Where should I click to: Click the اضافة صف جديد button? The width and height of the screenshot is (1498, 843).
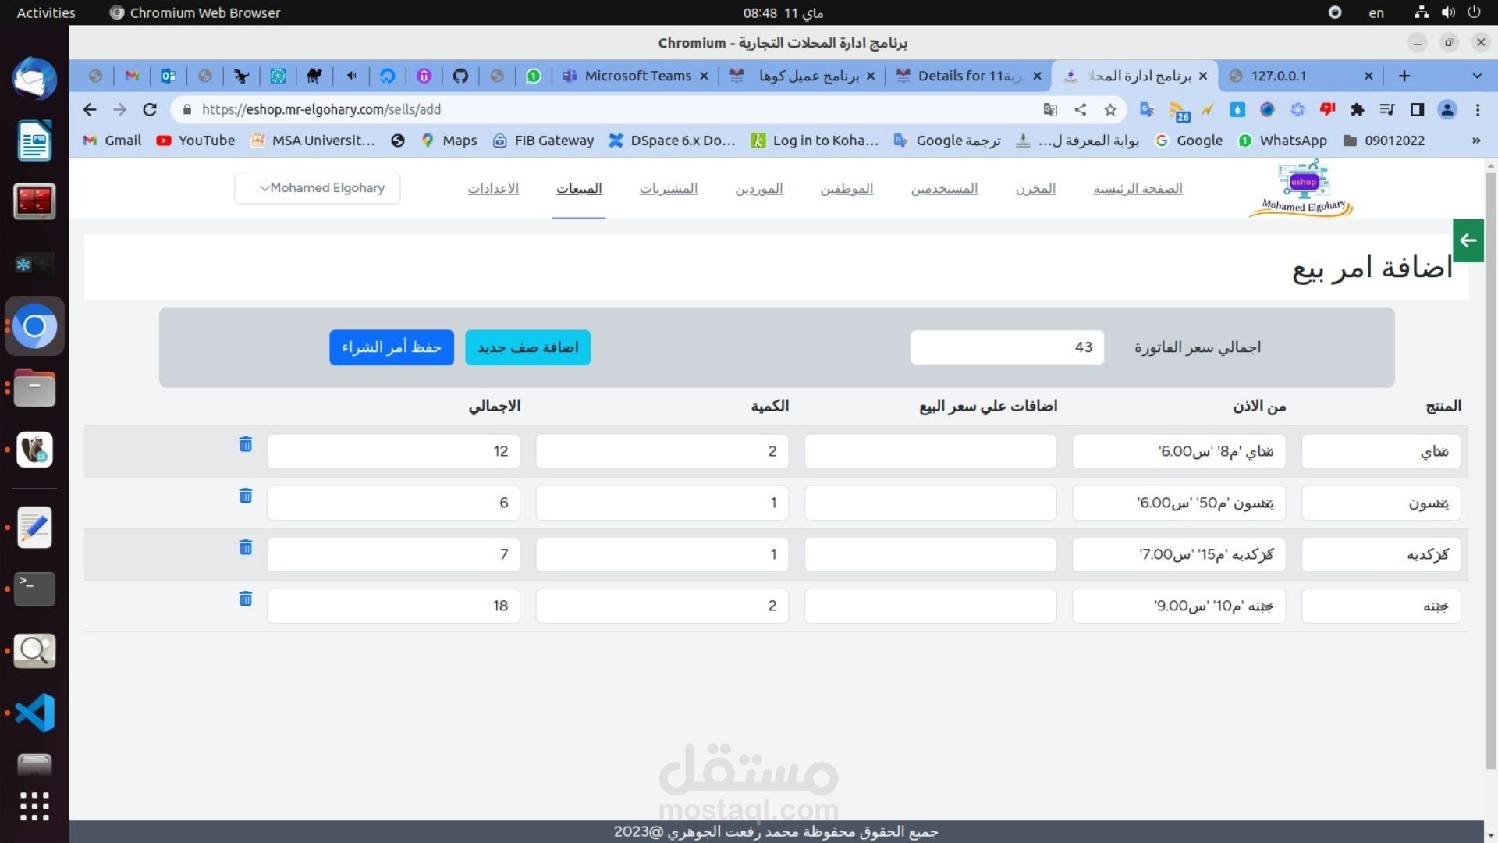coord(527,347)
